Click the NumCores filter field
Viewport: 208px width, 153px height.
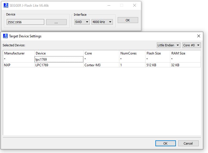point(132,59)
